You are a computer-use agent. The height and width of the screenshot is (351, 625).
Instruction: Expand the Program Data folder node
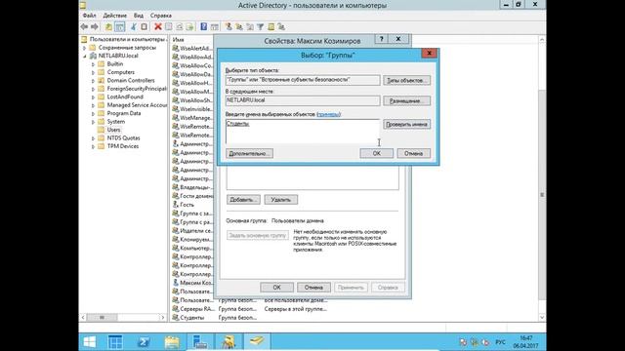tap(93, 113)
